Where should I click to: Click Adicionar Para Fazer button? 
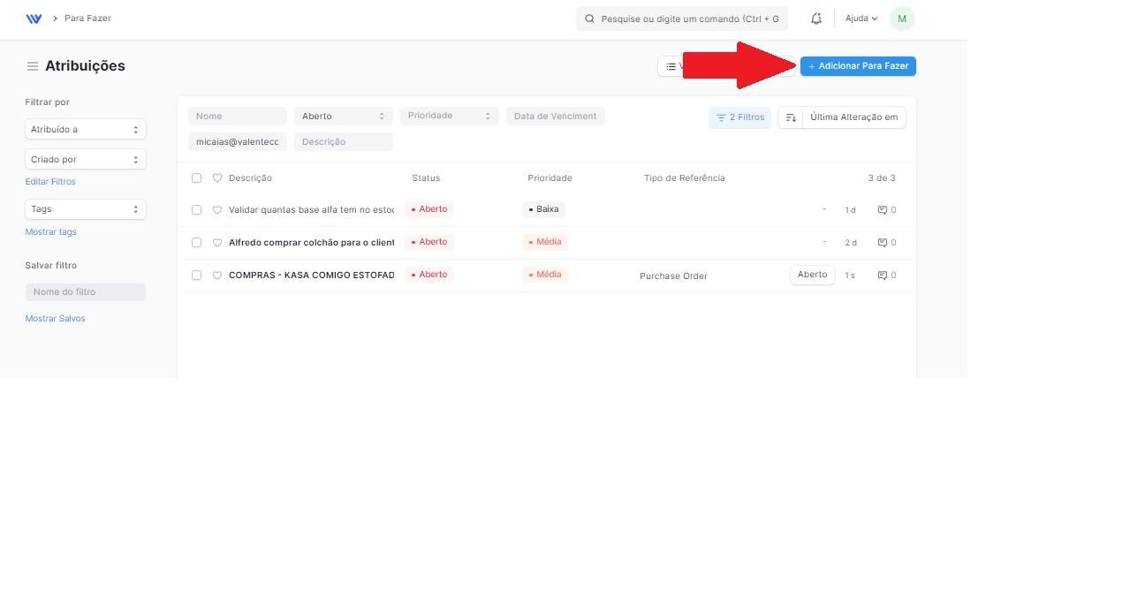(x=858, y=66)
